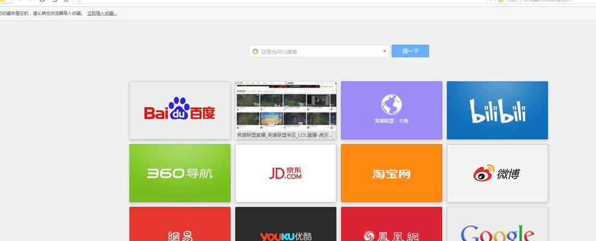Open the 鳳凰網 tile

tap(391, 224)
